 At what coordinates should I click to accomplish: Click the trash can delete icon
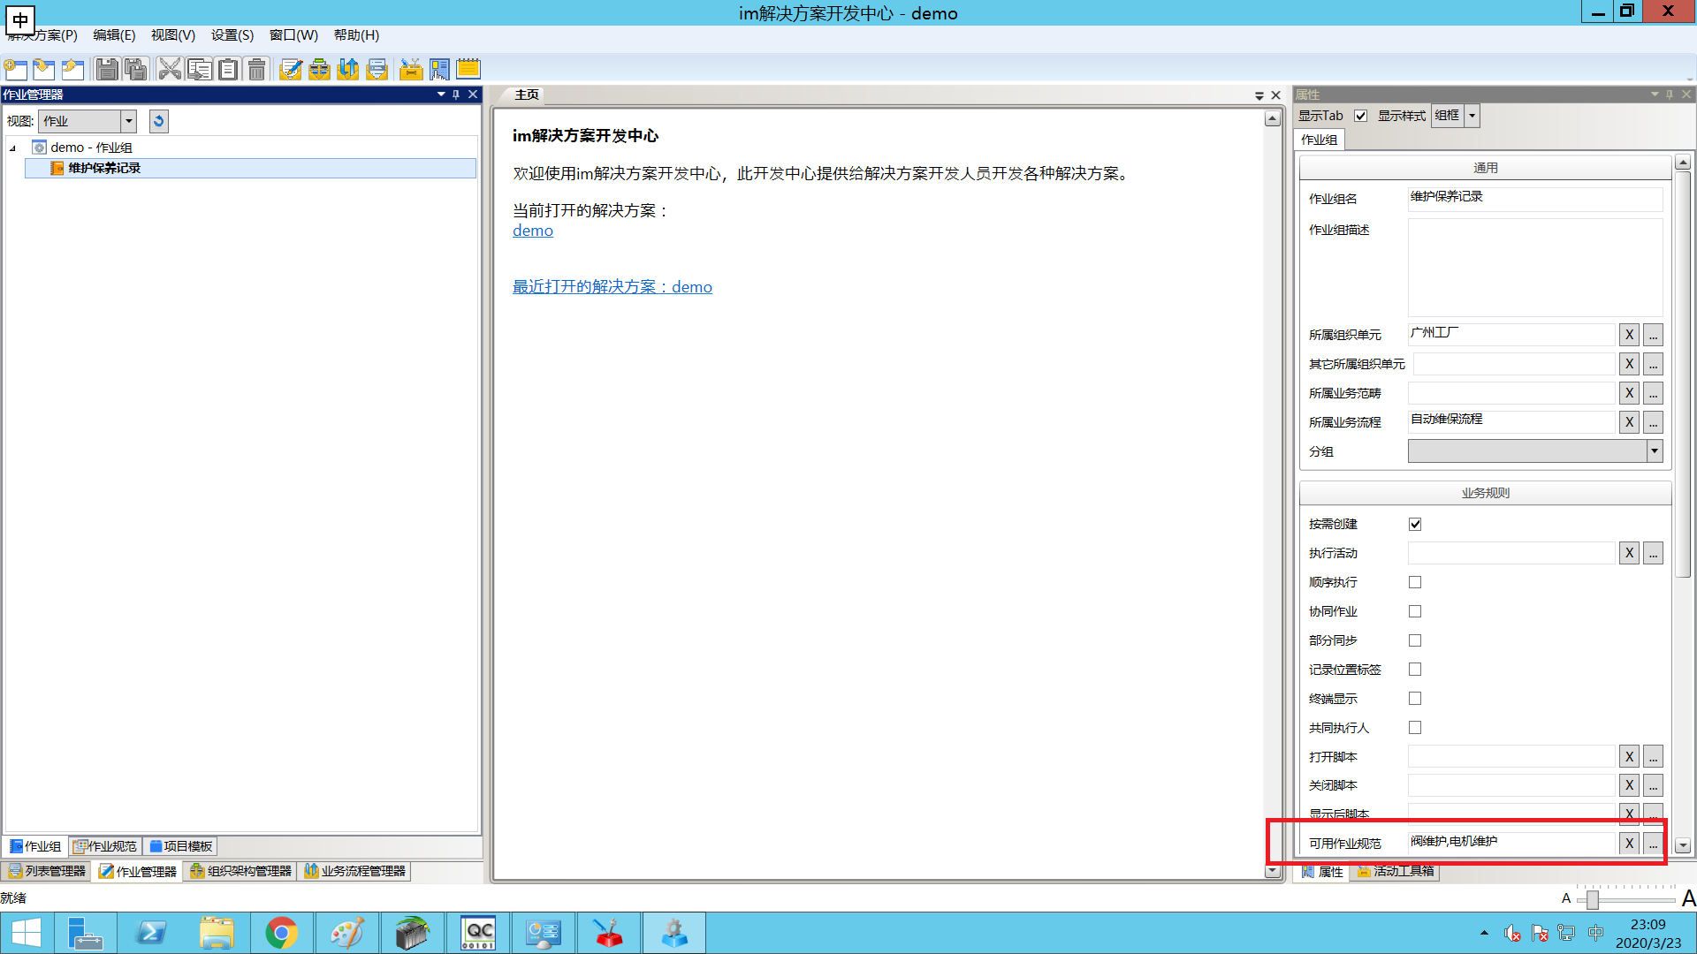coord(257,69)
